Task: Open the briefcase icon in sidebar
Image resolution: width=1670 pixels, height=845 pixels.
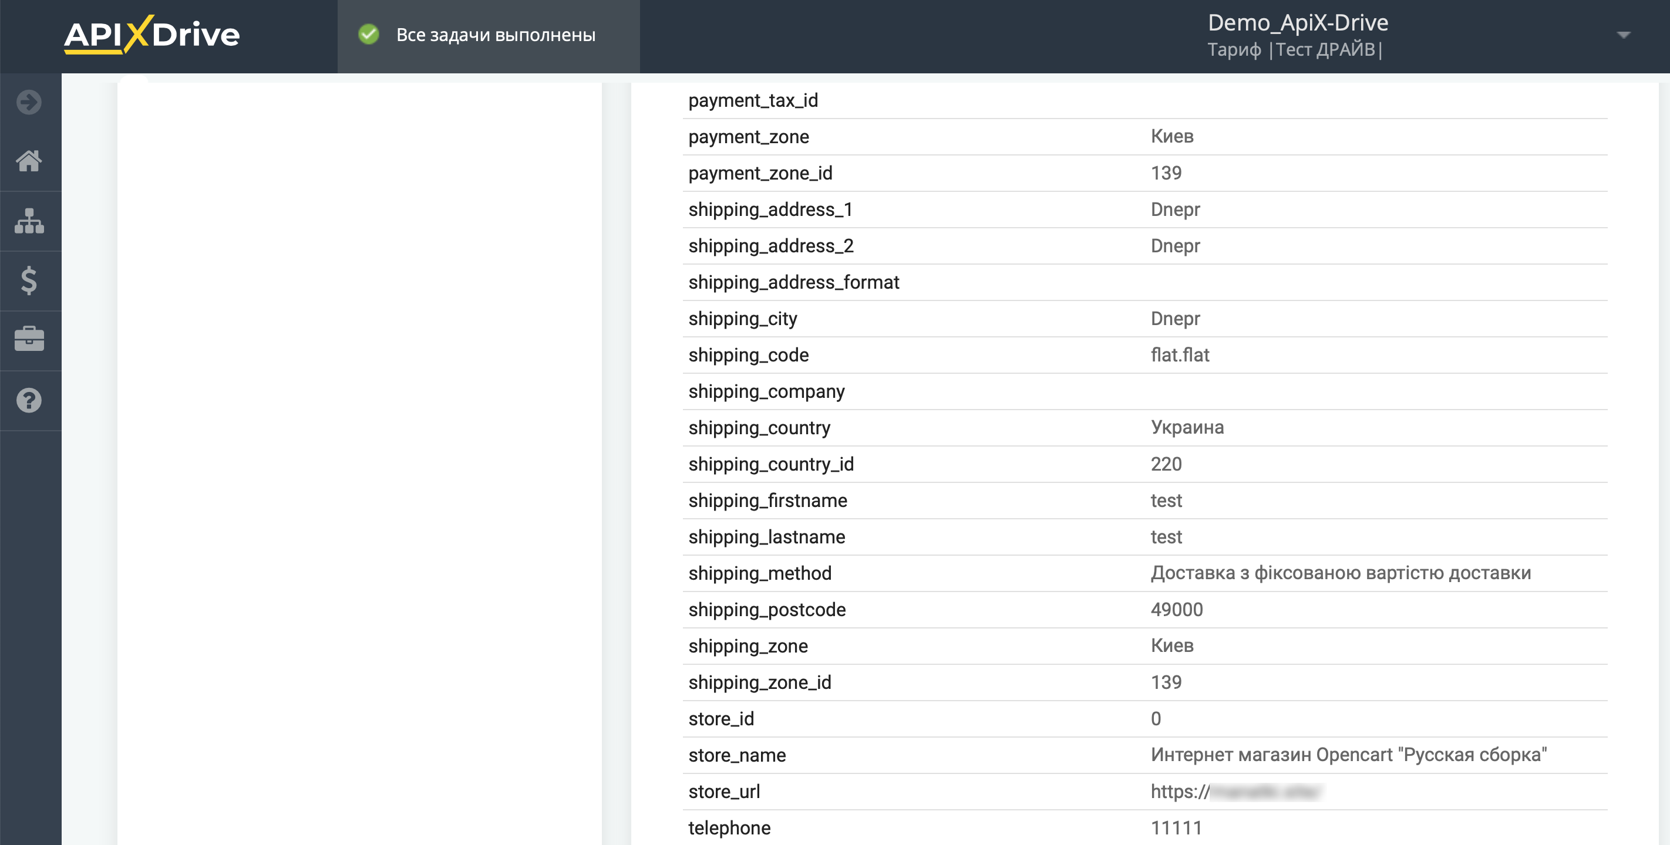Action: (x=29, y=340)
